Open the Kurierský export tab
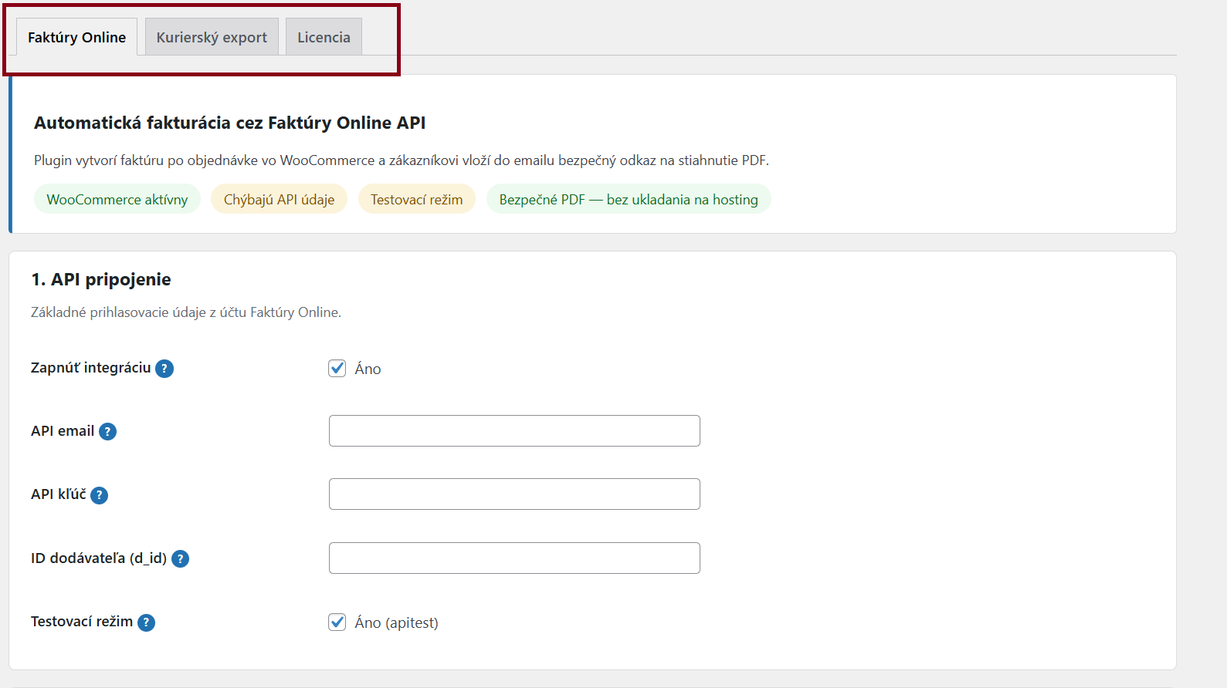Screen dimensions: 1227x688 (x=212, y=37)
